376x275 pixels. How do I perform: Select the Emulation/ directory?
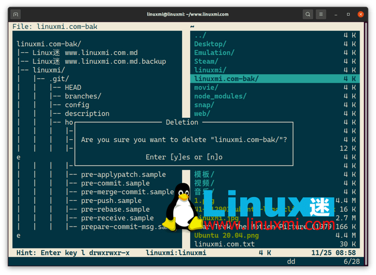point(275,53)
